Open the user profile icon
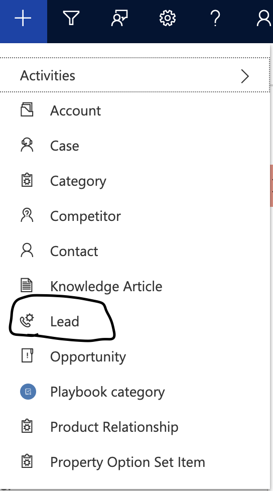This screenshot has width=273, height=491. (263, 18)
